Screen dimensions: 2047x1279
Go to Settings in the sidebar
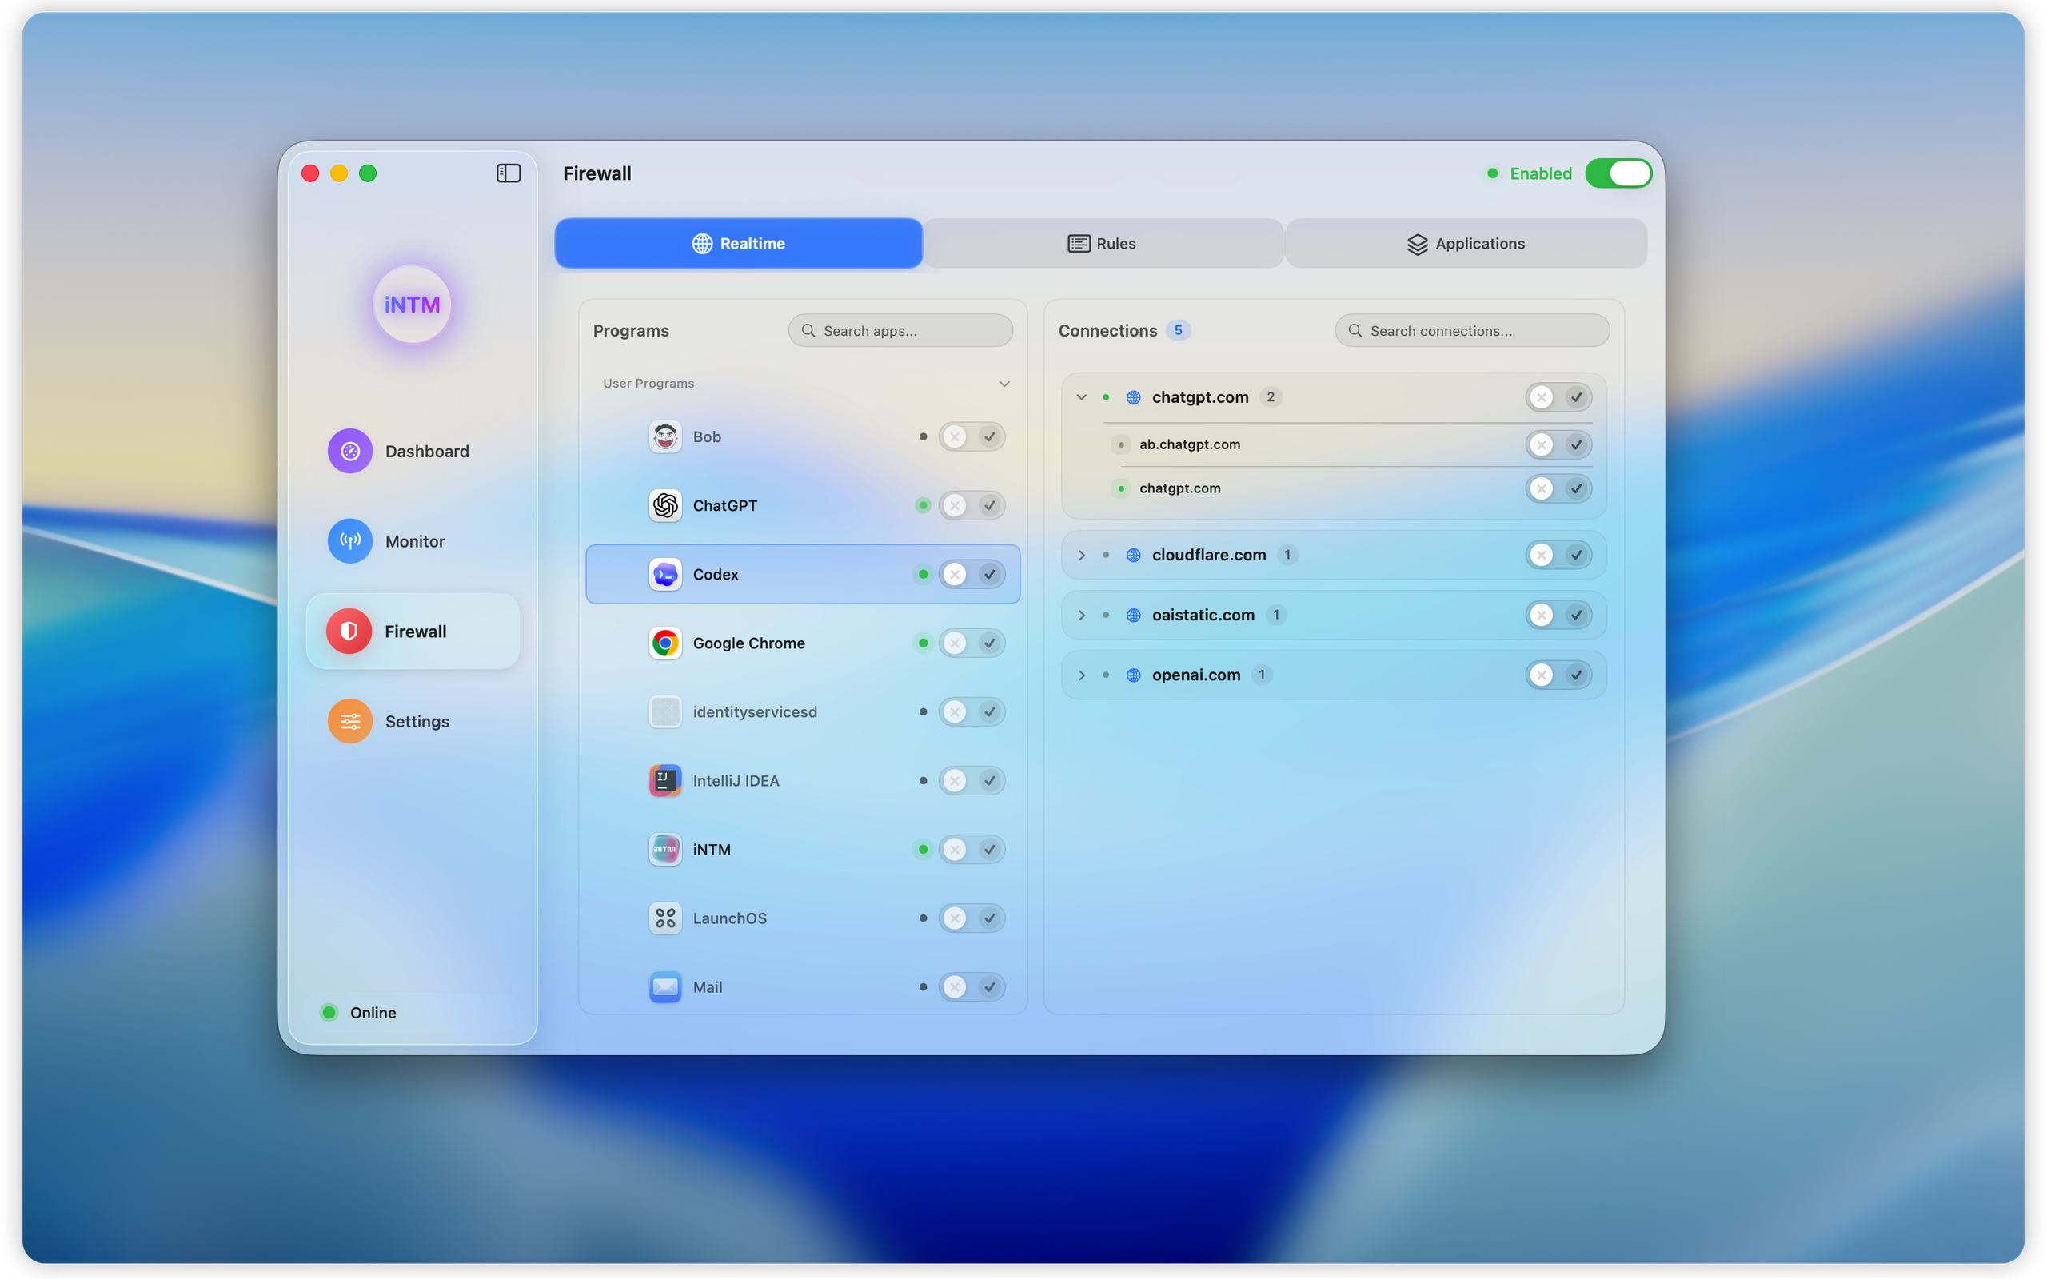412,721
